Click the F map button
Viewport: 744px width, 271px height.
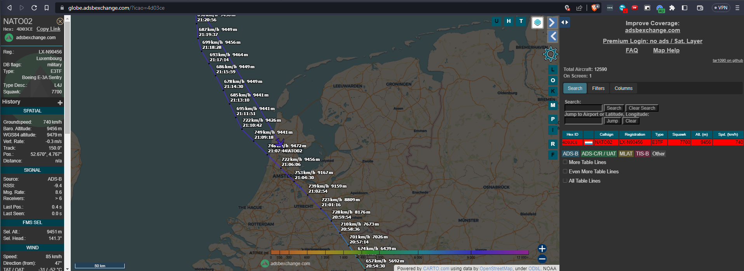tap(553, 155)
